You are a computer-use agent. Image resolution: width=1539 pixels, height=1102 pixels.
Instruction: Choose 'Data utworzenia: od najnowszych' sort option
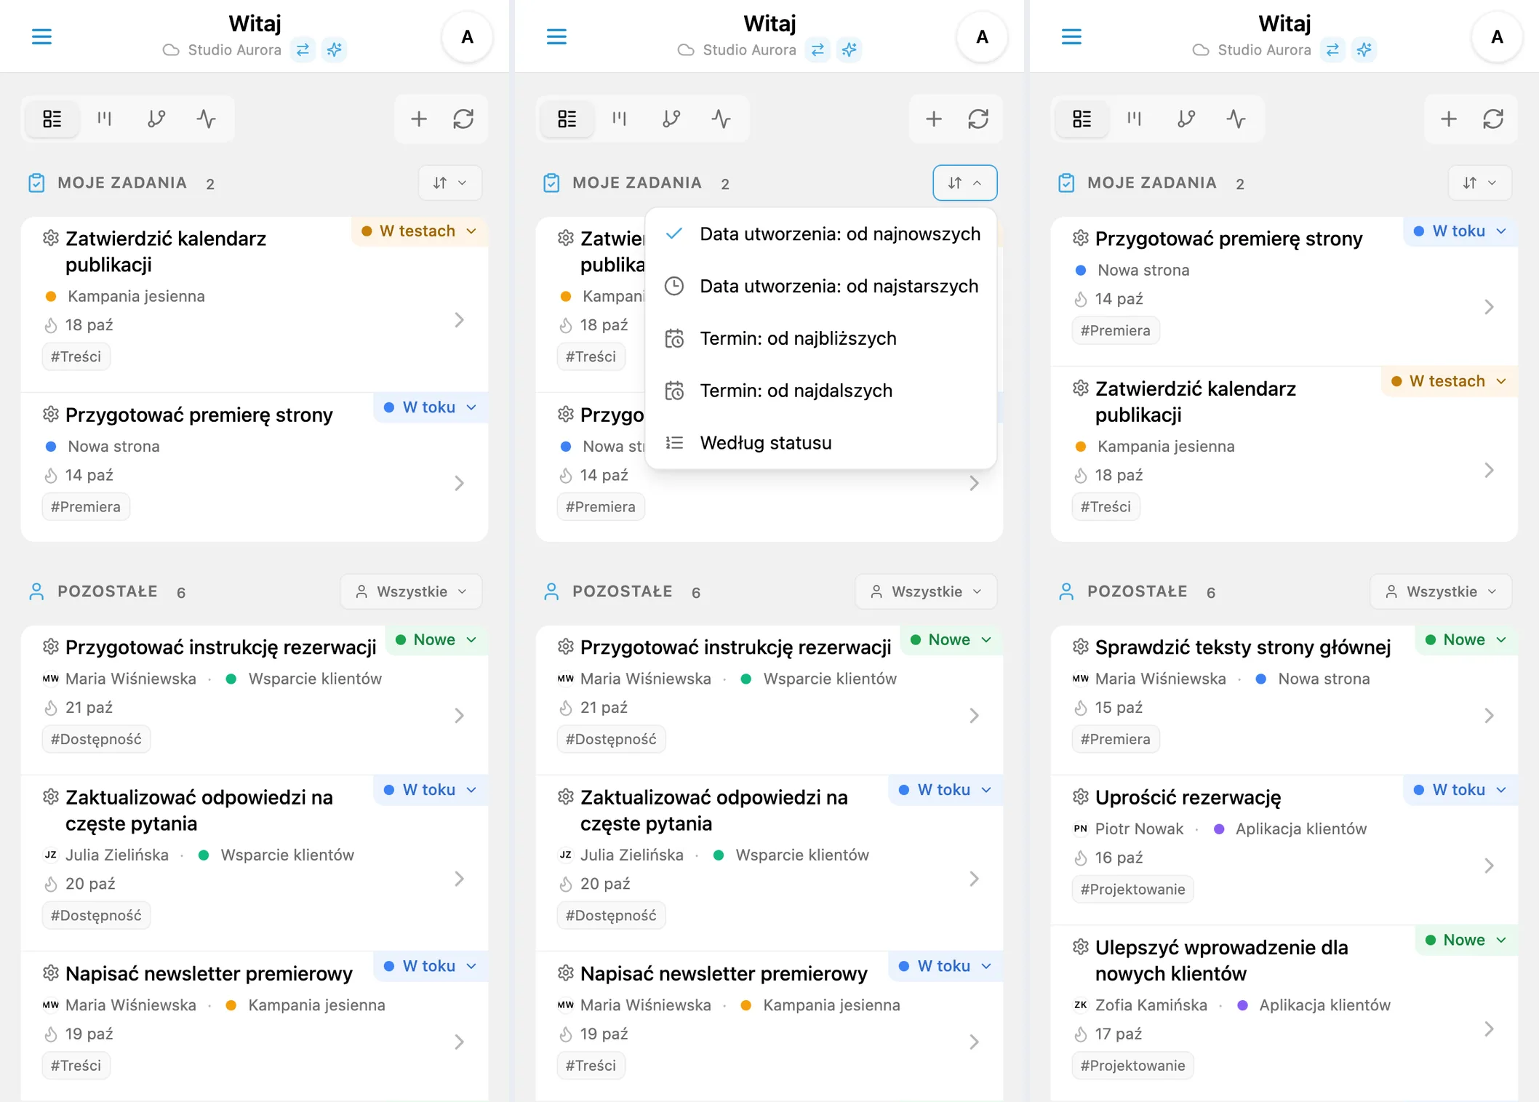pos(820,234)
